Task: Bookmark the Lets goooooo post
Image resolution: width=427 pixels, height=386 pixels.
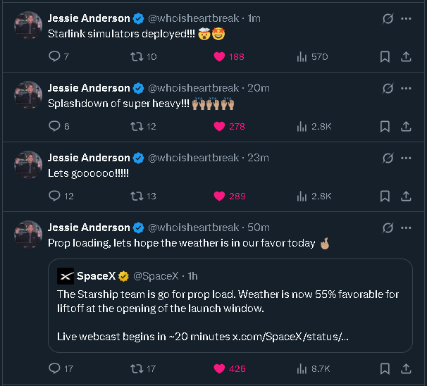Action: (385, 196)
